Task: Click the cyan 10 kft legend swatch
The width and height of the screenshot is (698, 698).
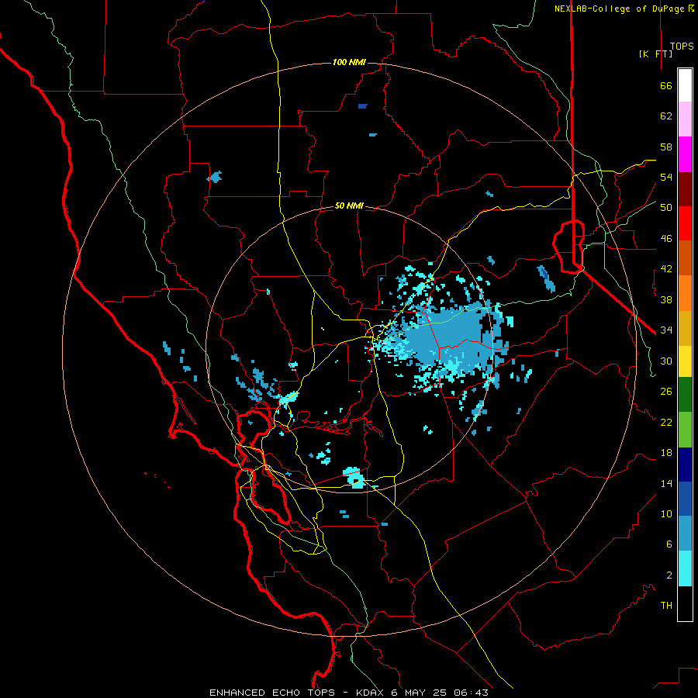Action: [685, 568]
